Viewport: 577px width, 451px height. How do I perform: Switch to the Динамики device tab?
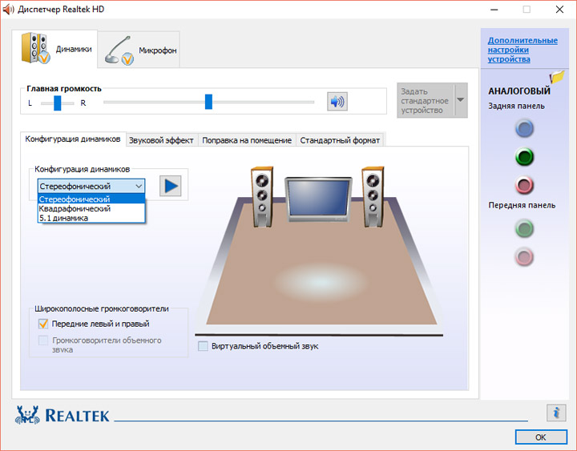55,49
